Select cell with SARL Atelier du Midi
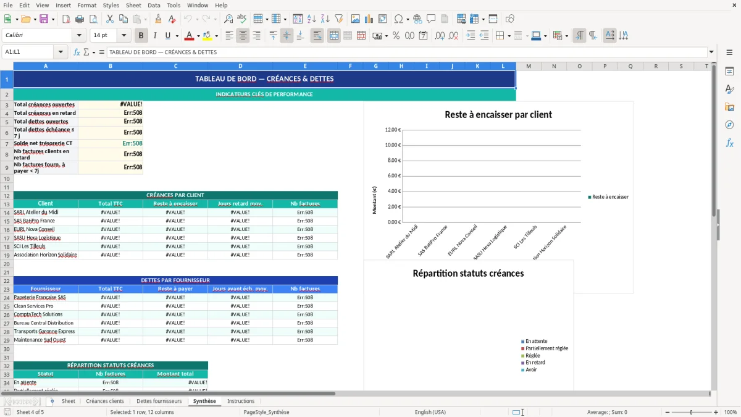This screenshot has height=417, width=741. (46, 213)
